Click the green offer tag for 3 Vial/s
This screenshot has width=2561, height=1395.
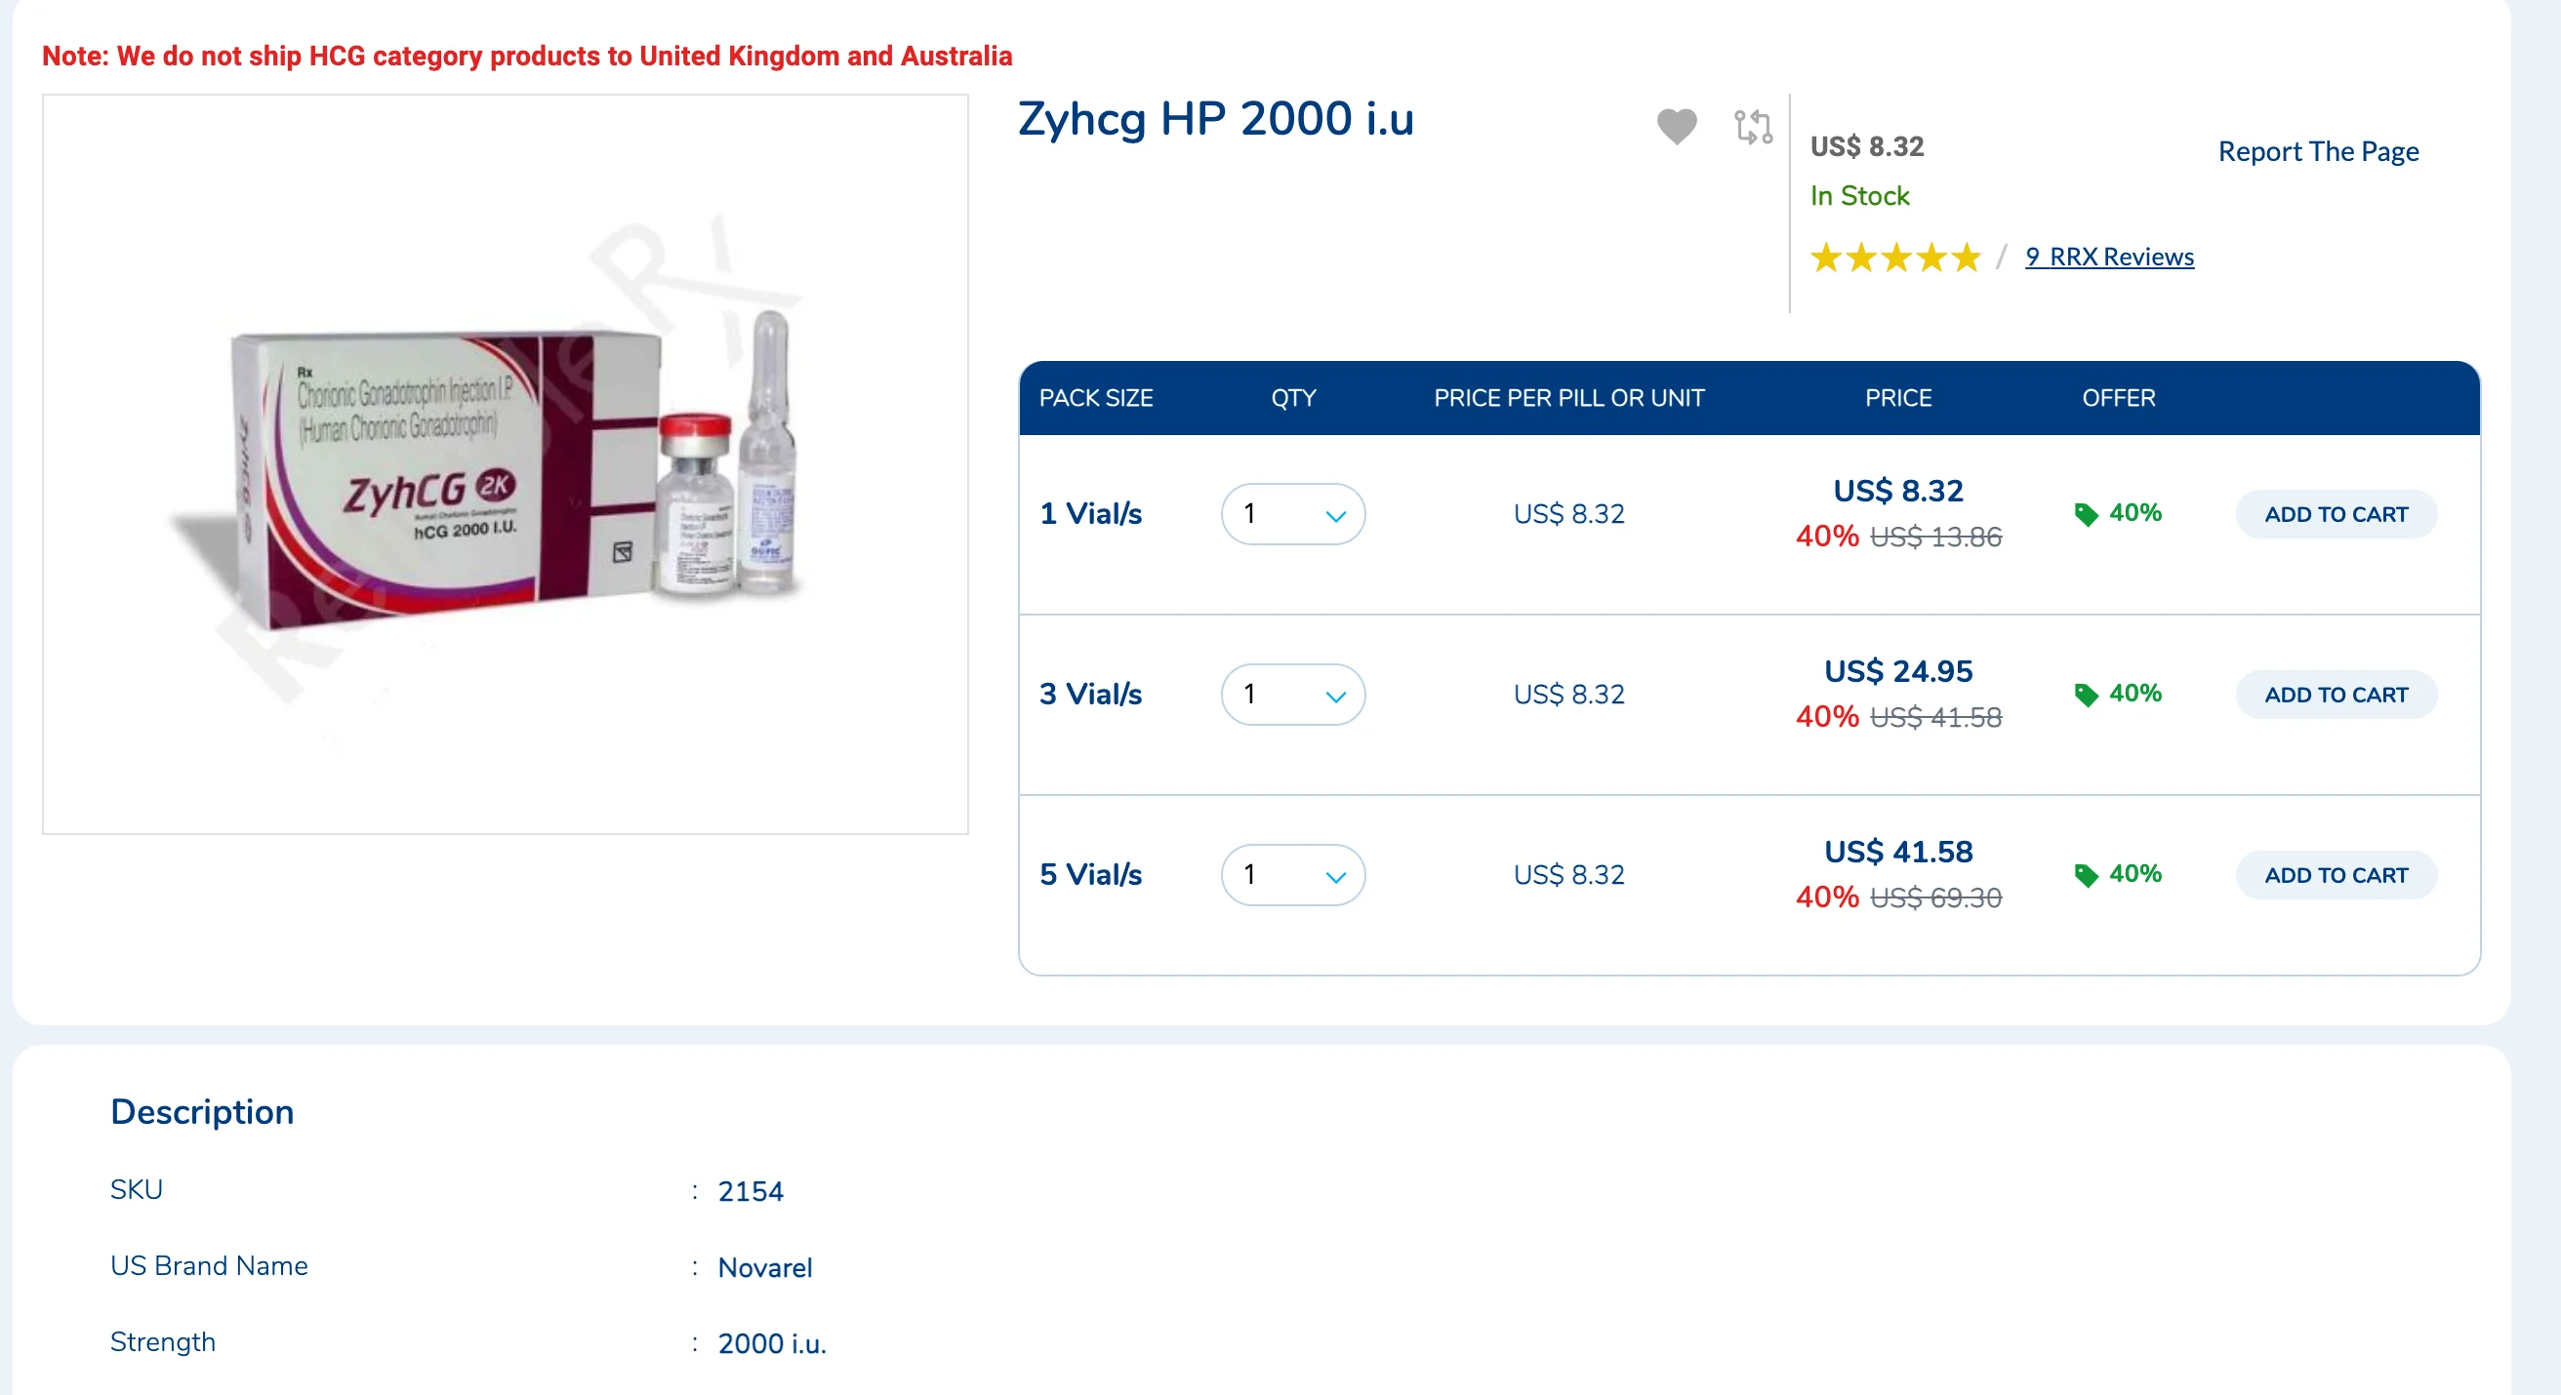pyautogui.click(x=2087, y=695)
